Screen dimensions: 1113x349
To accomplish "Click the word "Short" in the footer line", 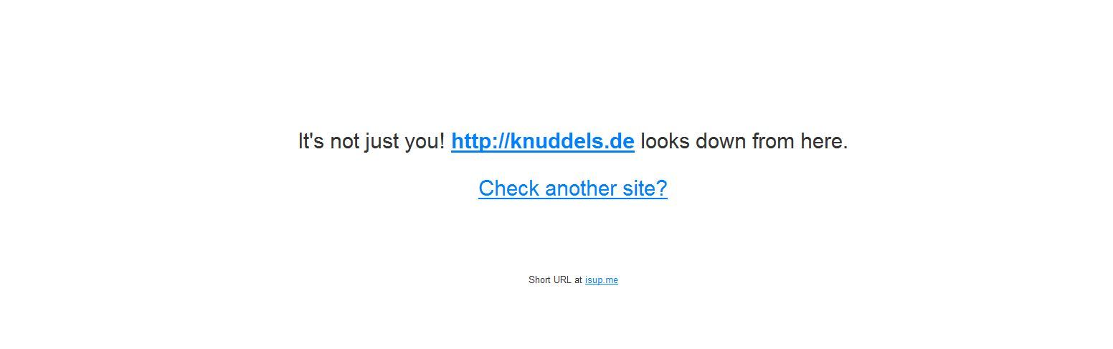I will [539, 280].
